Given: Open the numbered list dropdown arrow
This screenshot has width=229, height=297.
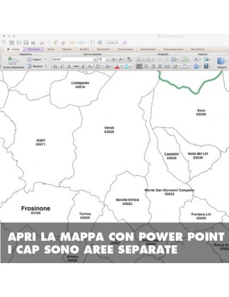Looking at the screenshot, I should click(x=153, y=59).
